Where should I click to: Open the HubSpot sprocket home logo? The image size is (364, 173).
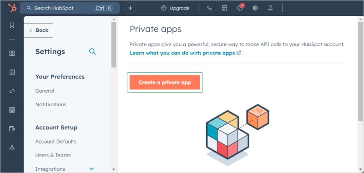[12, 8]
